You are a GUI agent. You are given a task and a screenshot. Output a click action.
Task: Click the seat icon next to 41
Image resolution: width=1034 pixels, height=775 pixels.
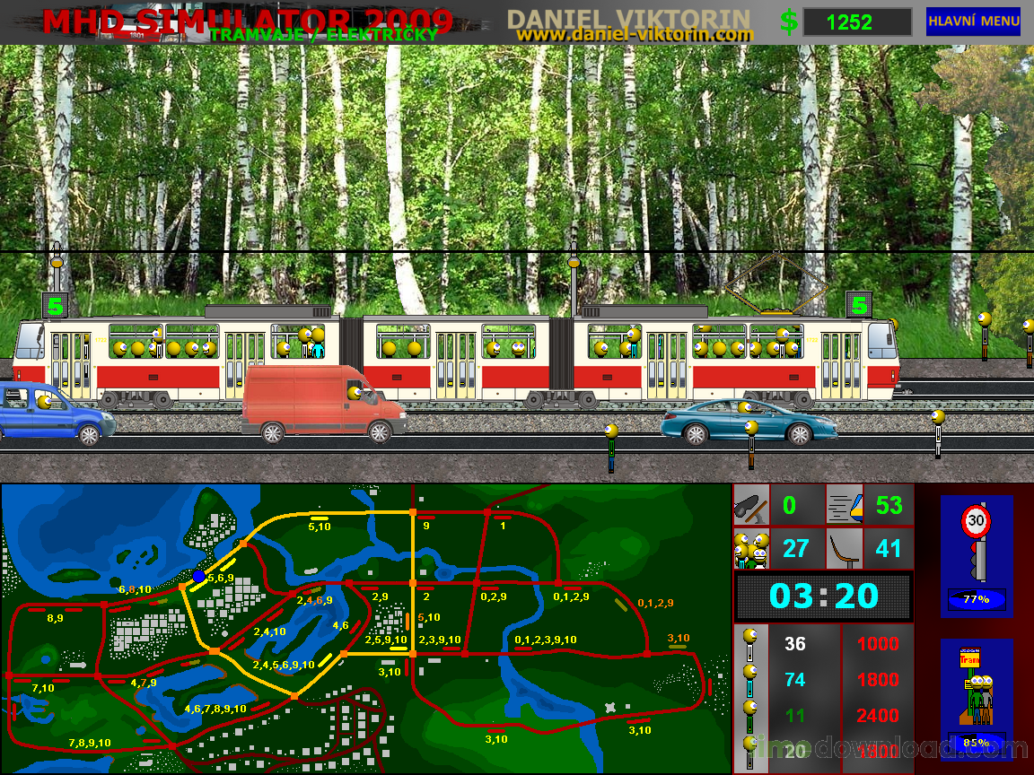click(845, 549)
